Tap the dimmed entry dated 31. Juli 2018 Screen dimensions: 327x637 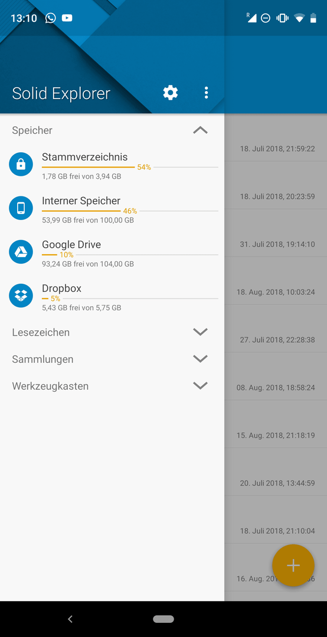(276, 244)
